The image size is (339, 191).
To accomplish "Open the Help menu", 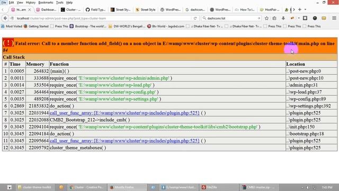I will point(69,3).
